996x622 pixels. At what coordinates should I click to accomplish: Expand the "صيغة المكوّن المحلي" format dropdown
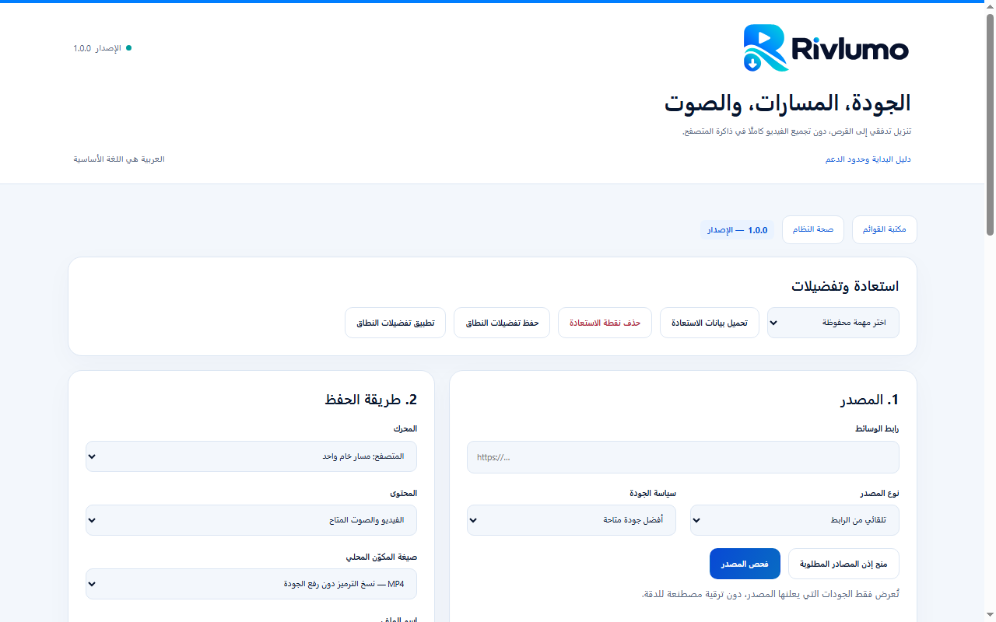click(251, 584)
